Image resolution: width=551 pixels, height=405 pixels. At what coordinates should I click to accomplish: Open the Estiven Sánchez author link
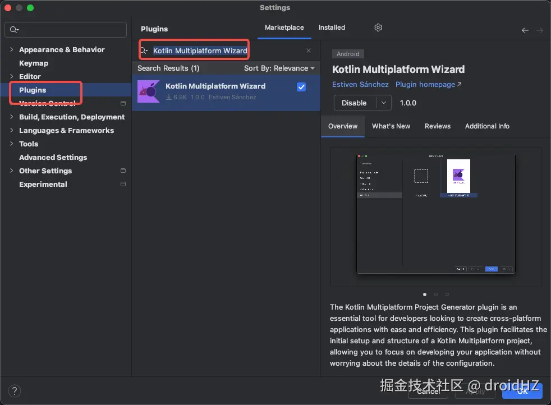click(360, 84)
